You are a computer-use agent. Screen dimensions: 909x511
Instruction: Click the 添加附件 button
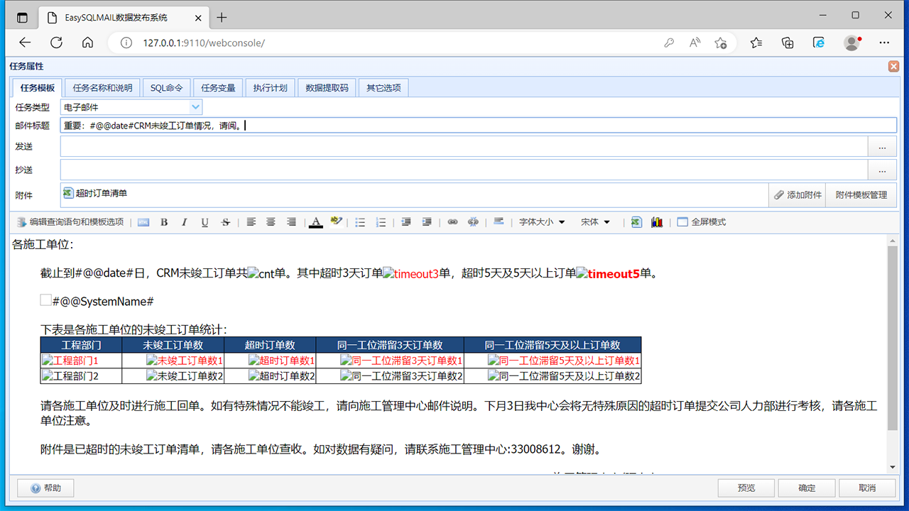[x=797, y=194]
